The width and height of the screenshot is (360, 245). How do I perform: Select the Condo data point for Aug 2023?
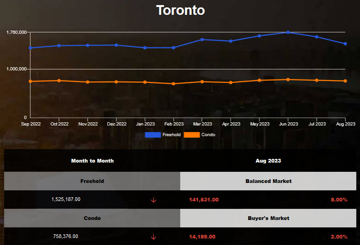[x=345, y=81]
